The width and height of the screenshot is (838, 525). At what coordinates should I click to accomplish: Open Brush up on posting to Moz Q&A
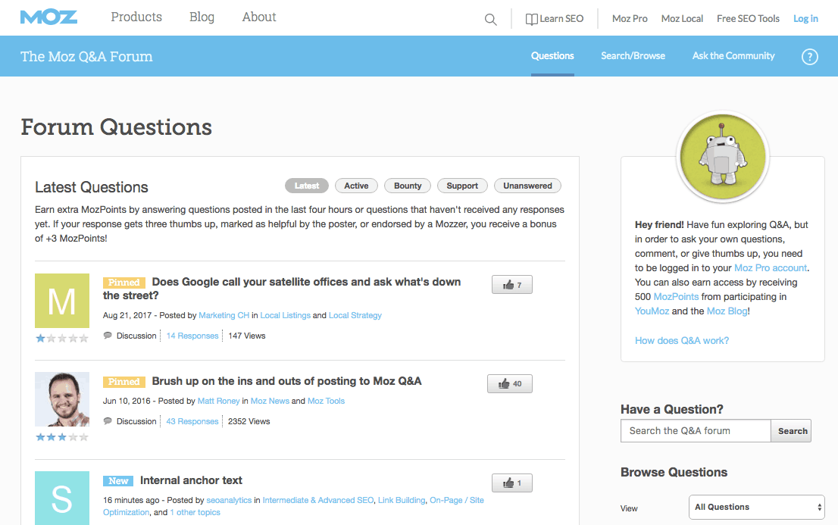286,381
